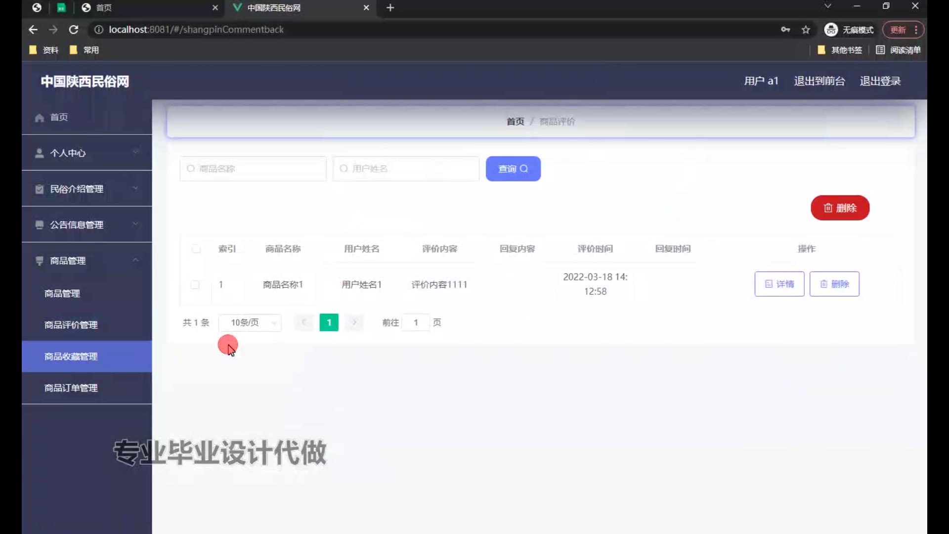
Task: Click the red 删除 batch delete button
Action: [x=840, y=208]
